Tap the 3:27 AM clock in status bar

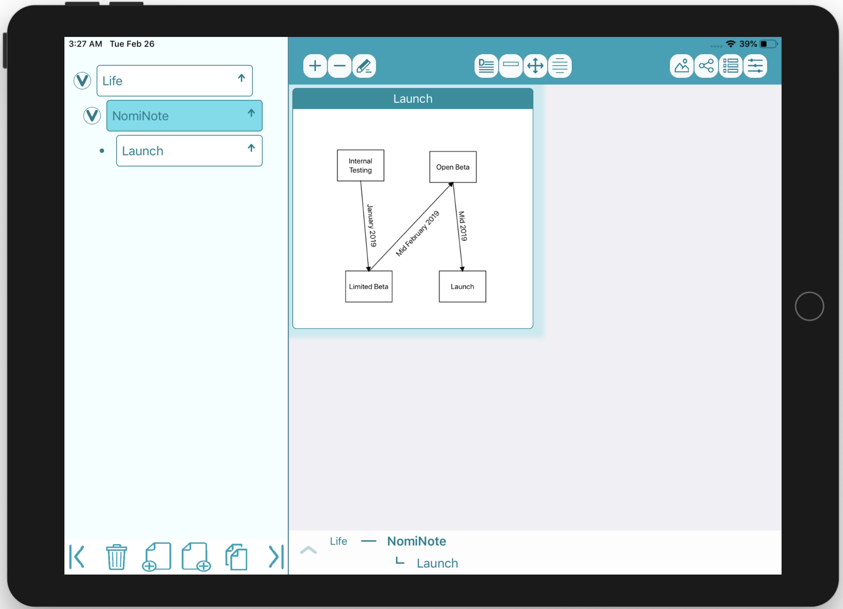85,44
